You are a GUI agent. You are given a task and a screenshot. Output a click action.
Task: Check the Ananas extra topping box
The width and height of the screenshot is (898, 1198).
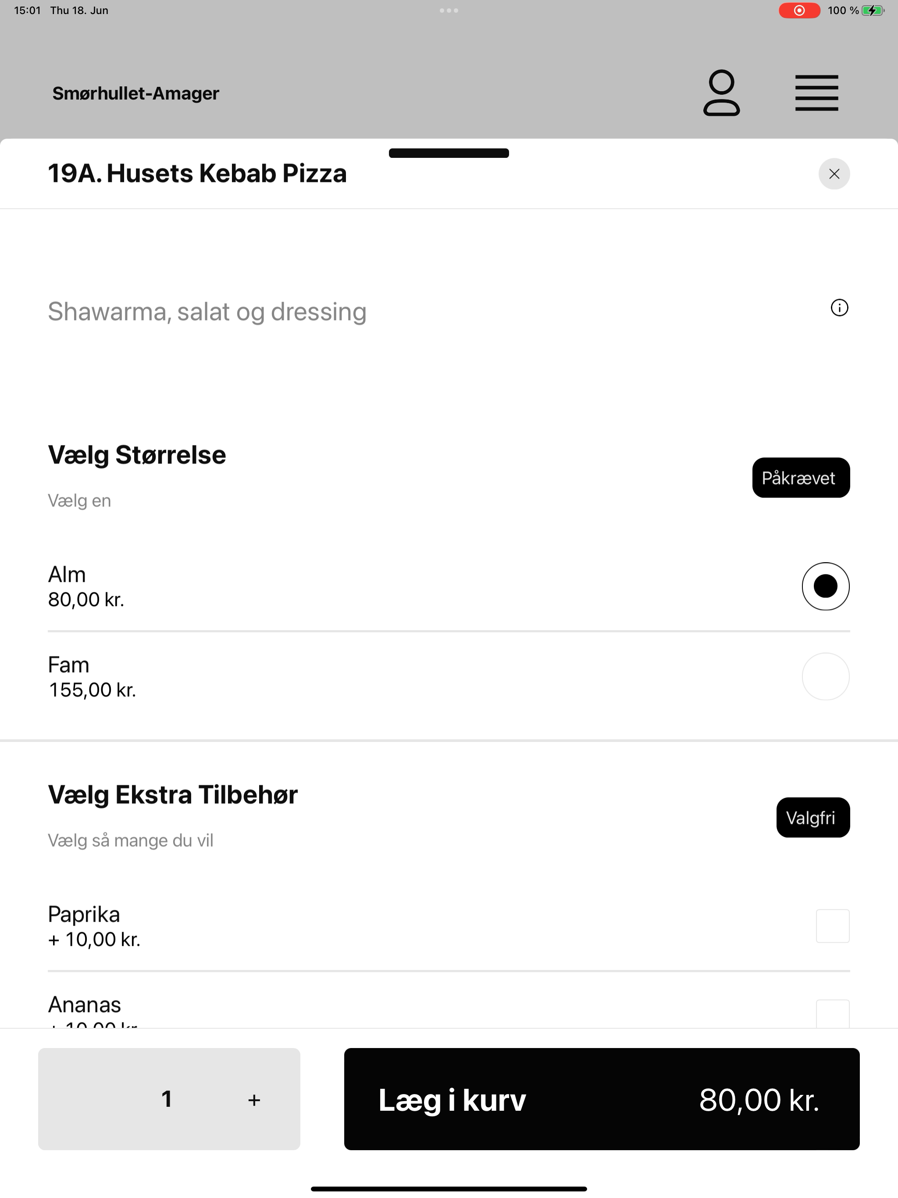tap(832, 1013)
